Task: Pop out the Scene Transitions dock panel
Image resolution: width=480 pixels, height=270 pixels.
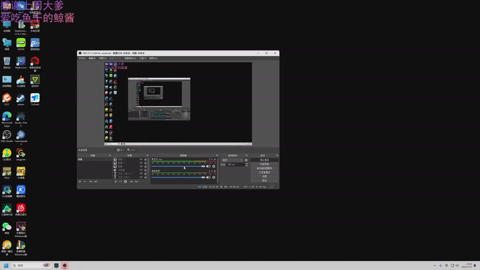Action: click(x=247, y=155)
